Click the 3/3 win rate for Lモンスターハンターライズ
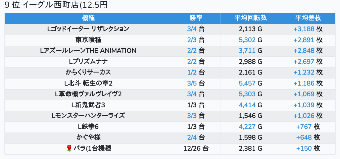Image resolution: width=340 pixels, height=159 pixels. point(192,116)
